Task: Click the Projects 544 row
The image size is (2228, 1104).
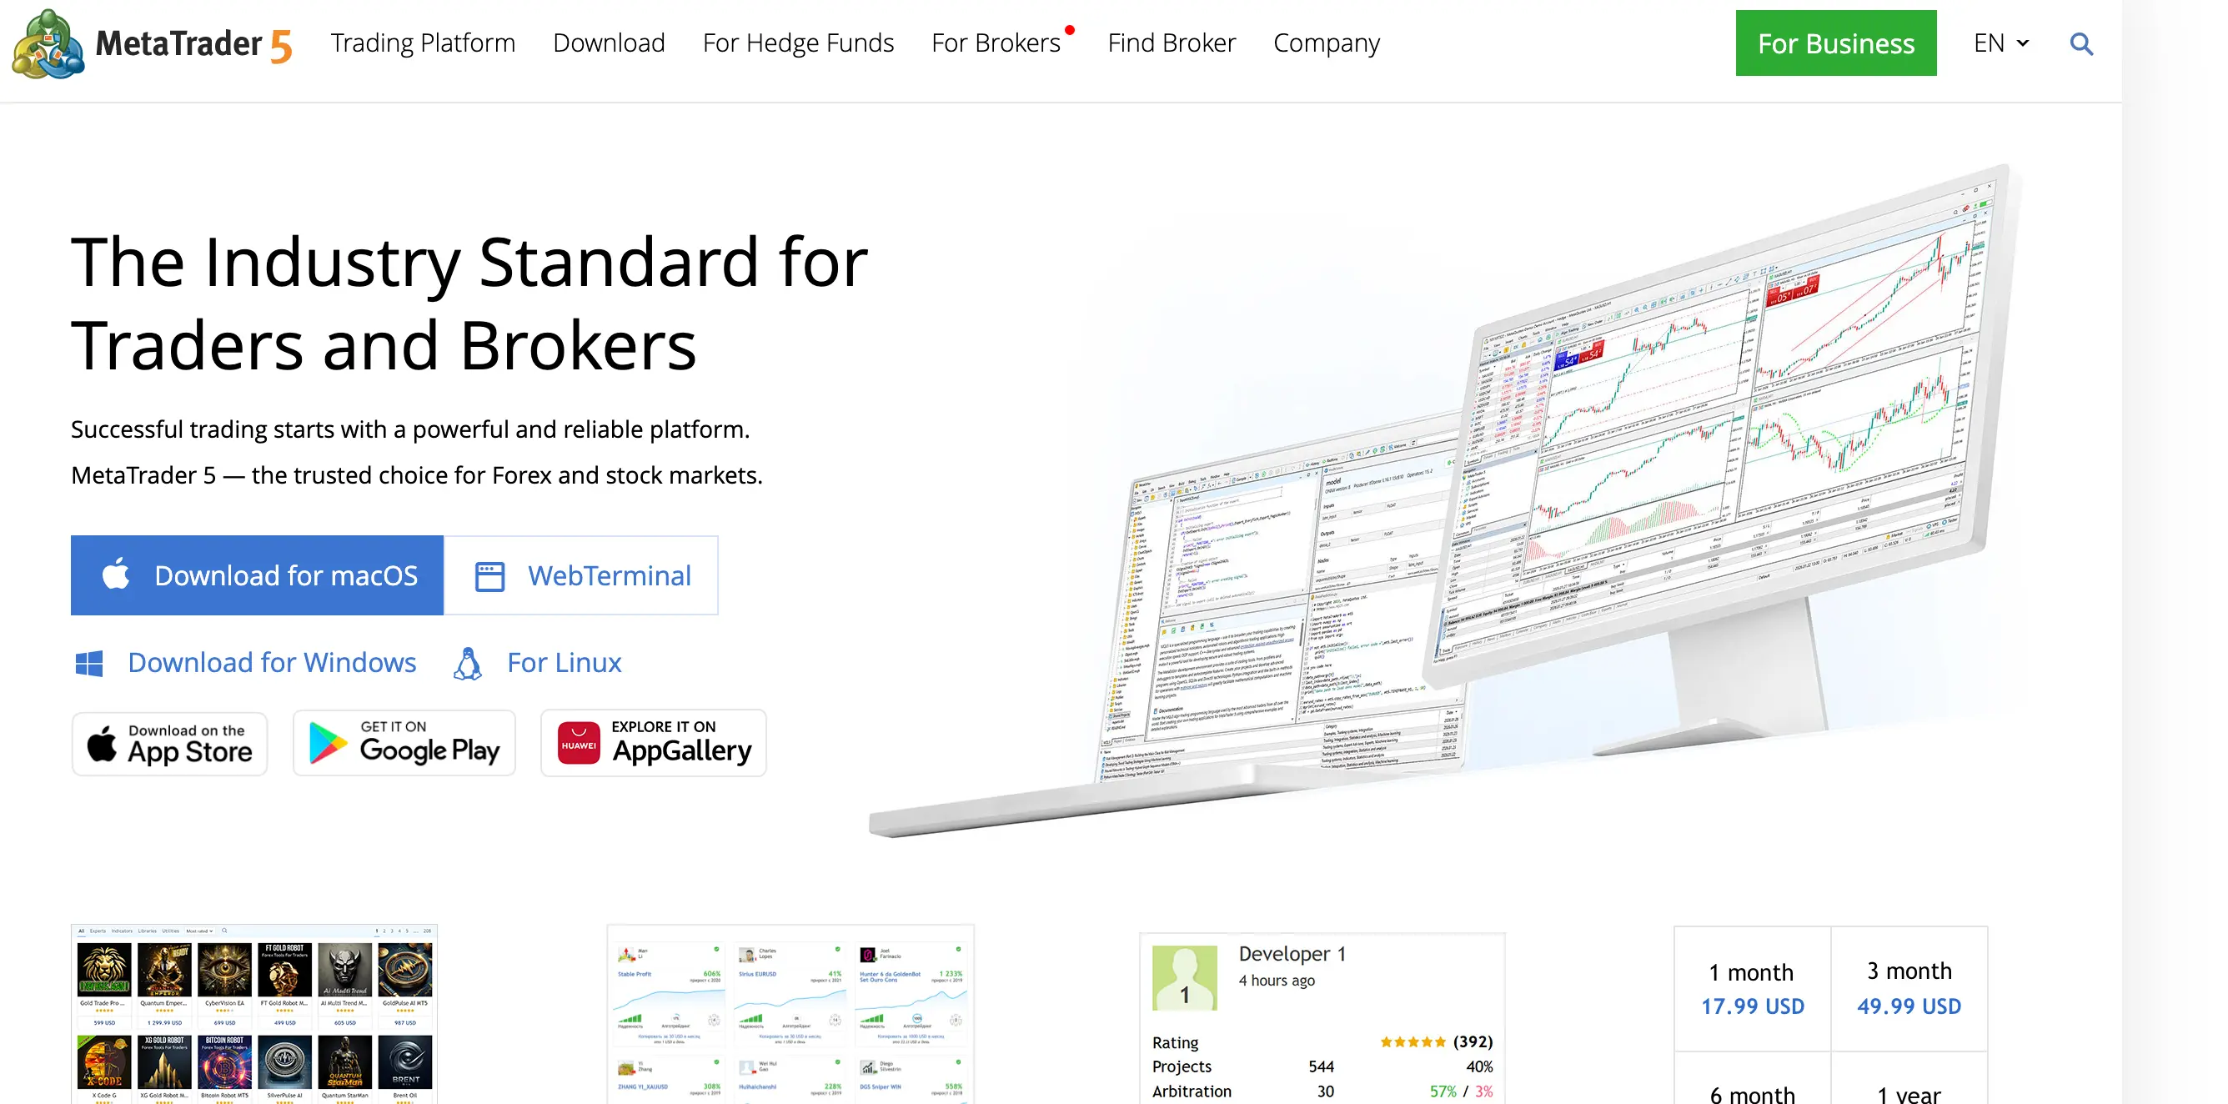Action: click(1322, 1066)
